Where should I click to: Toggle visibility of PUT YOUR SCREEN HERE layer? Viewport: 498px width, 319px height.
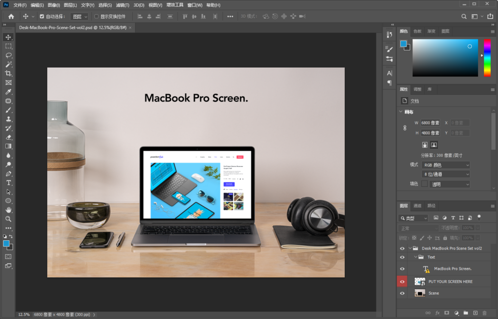tap(402, 282)
